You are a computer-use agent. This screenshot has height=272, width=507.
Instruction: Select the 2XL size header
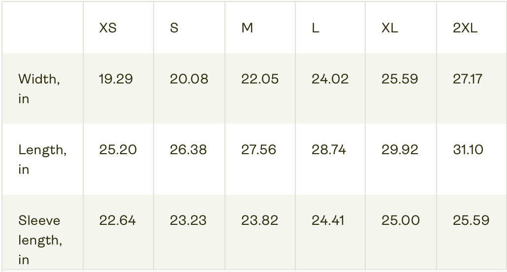[465, 28]
